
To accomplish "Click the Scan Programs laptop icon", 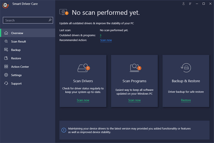I will pos(134,68).
